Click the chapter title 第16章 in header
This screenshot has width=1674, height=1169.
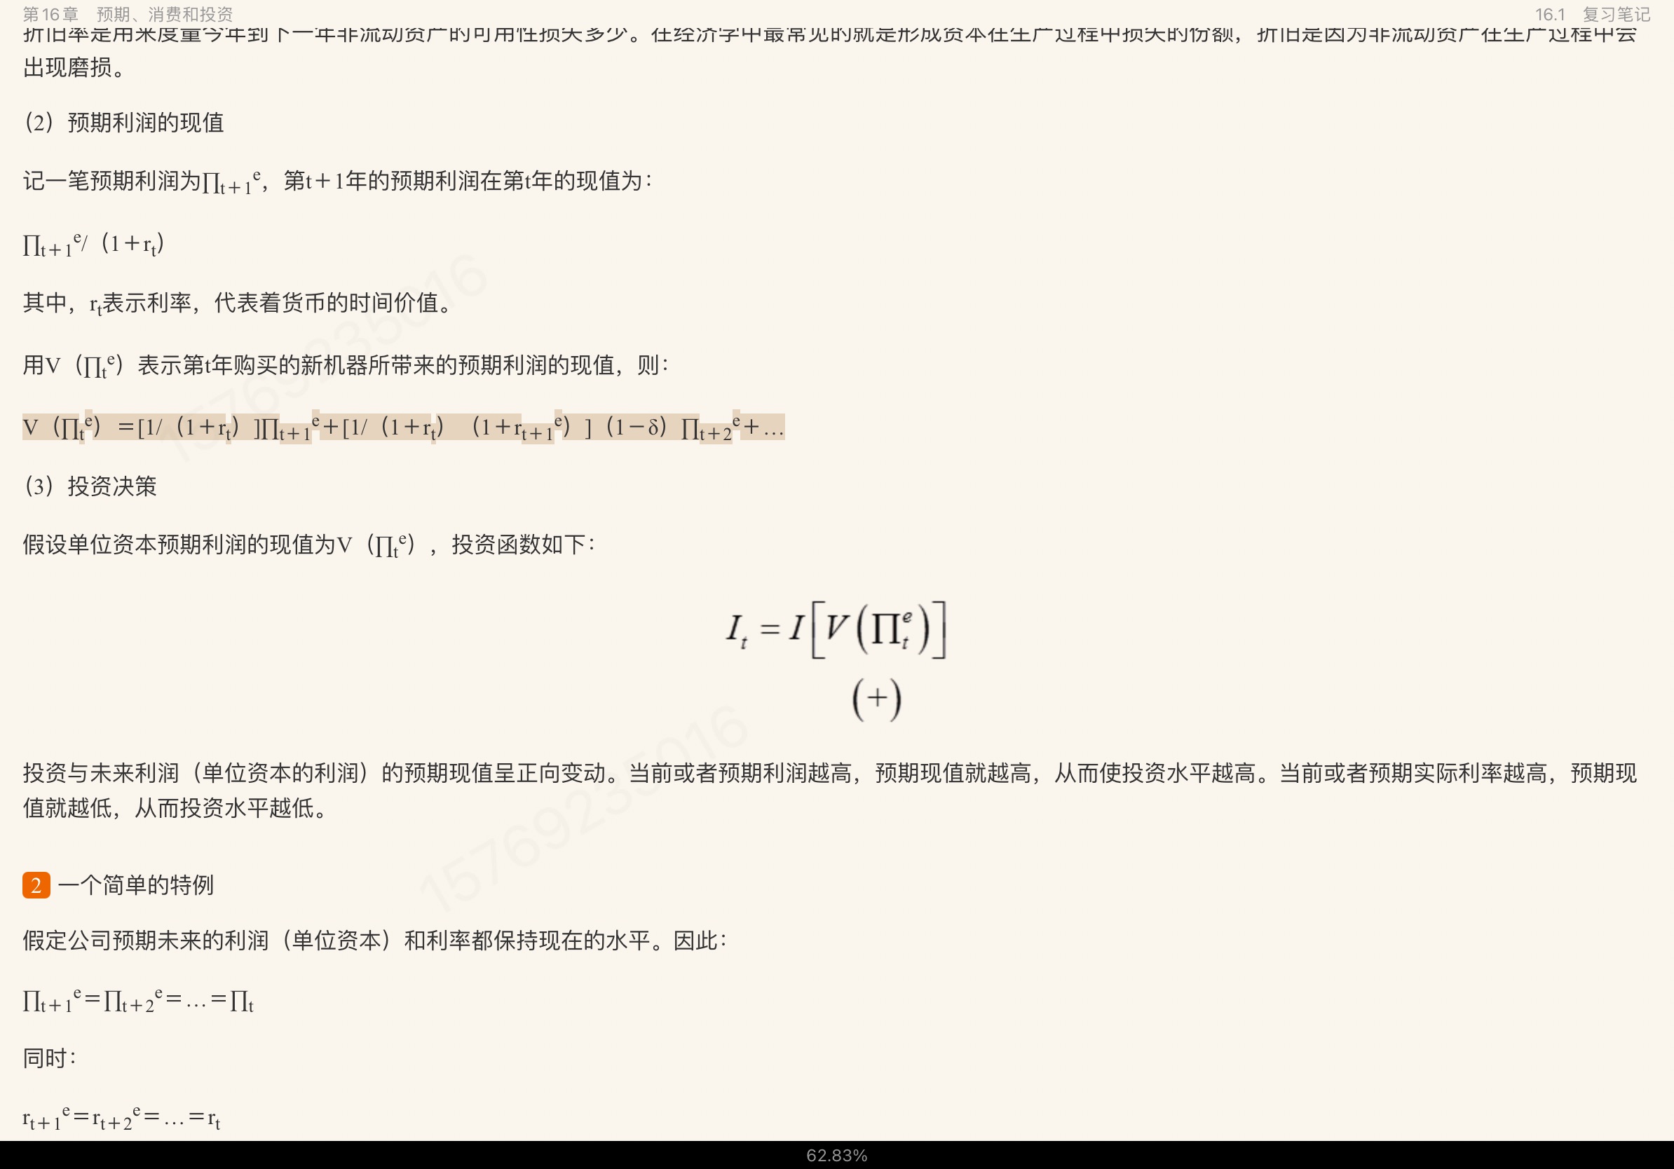(x=50, y=14)
